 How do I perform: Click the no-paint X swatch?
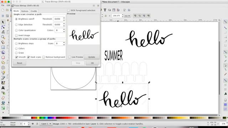pyautogui.click(x=1, y=118)
